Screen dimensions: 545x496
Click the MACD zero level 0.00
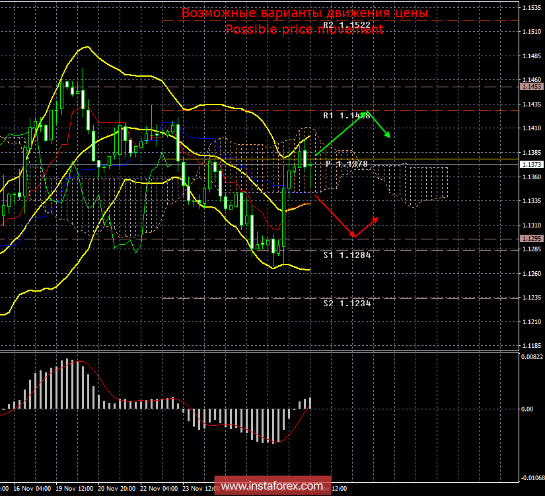pos(527,409)
